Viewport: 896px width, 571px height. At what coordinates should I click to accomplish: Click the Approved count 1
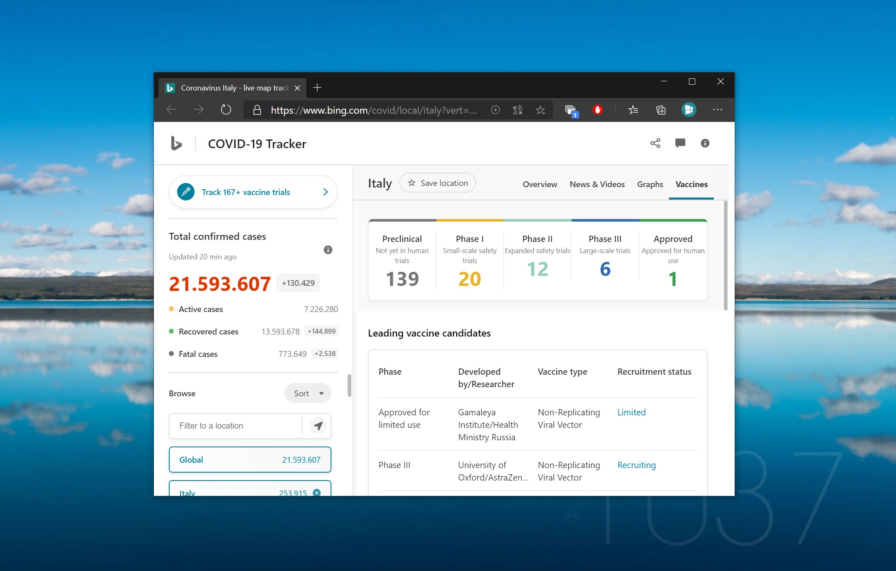[x=673, y=279]
